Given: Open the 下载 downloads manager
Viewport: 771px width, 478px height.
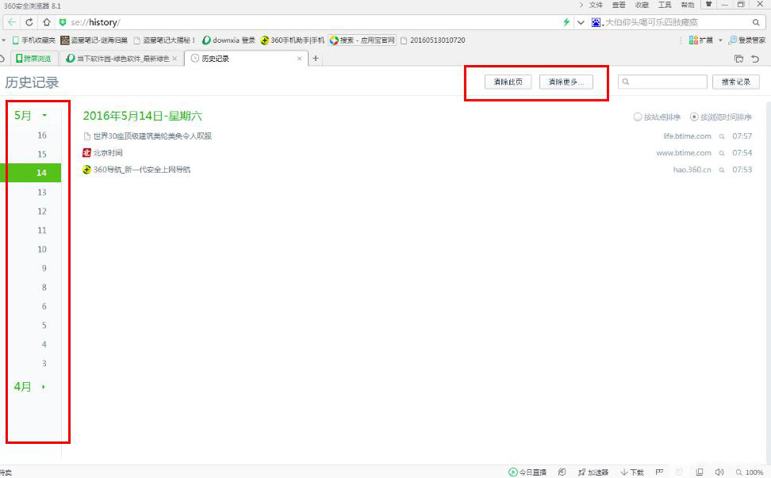Looking at the screenshot, I should pos(632,472).
